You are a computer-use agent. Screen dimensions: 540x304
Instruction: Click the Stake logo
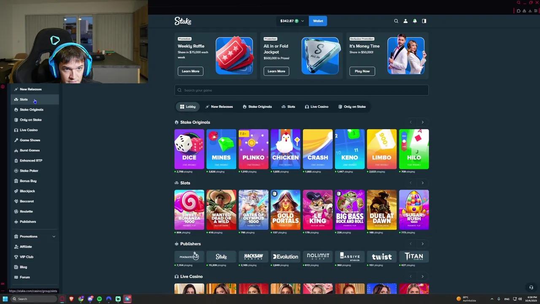[x=183, y=21]
